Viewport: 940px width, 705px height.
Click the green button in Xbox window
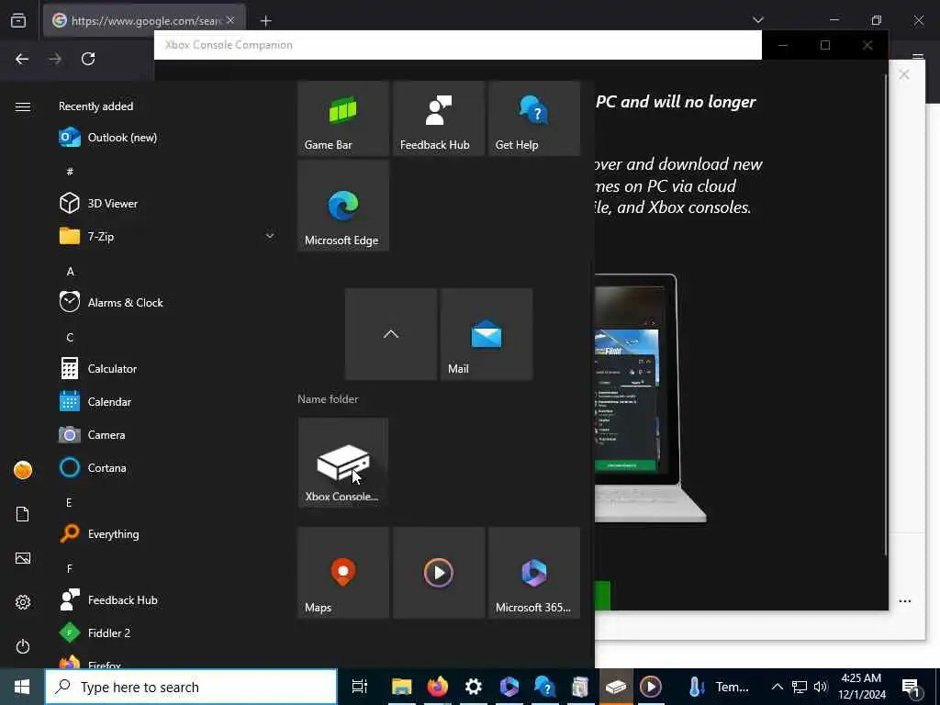pyautogui.click(x=602, y=595)
